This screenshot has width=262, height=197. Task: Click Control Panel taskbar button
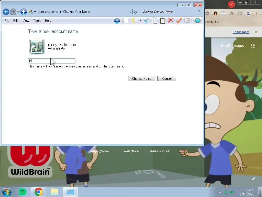[x=70, y=192]
